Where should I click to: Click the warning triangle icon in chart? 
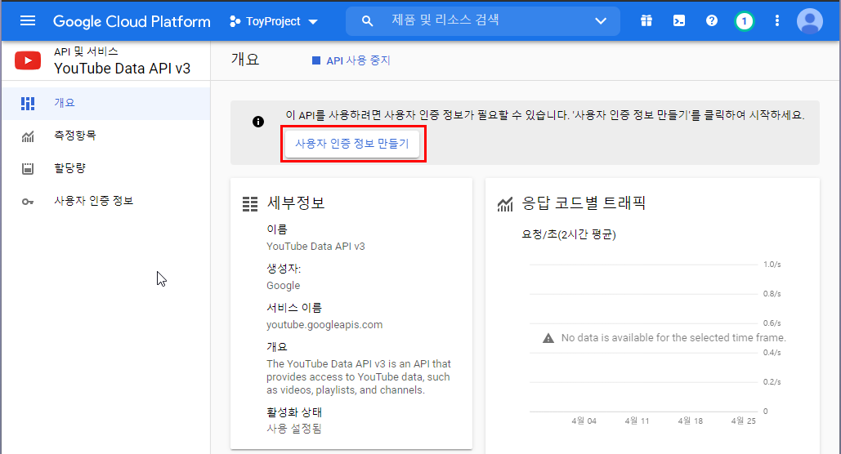[548, 338]
